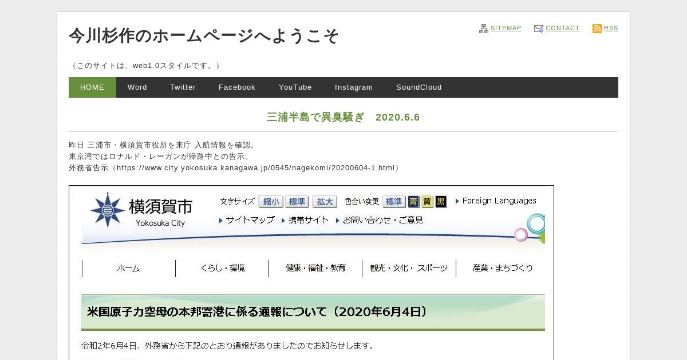Select the 標準 font size button
687x360 pixels.
297,202
